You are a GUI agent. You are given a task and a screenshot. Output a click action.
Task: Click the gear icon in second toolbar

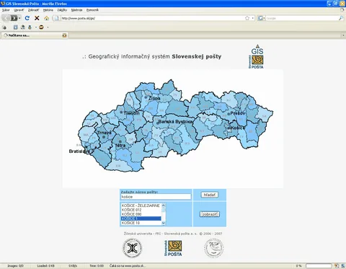coord(4,27)
